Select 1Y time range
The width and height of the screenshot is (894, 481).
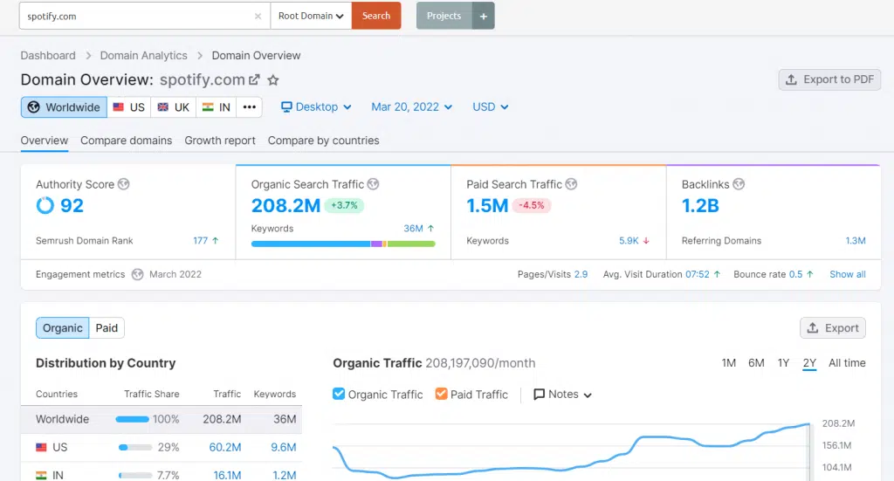tap(783, 363)
